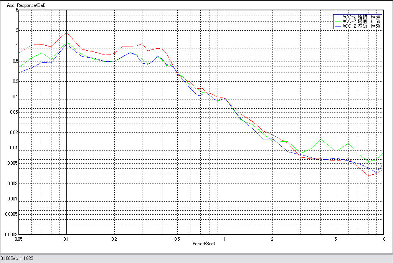Click the x-axis tick label 0.05

click(x=18, y=239)
